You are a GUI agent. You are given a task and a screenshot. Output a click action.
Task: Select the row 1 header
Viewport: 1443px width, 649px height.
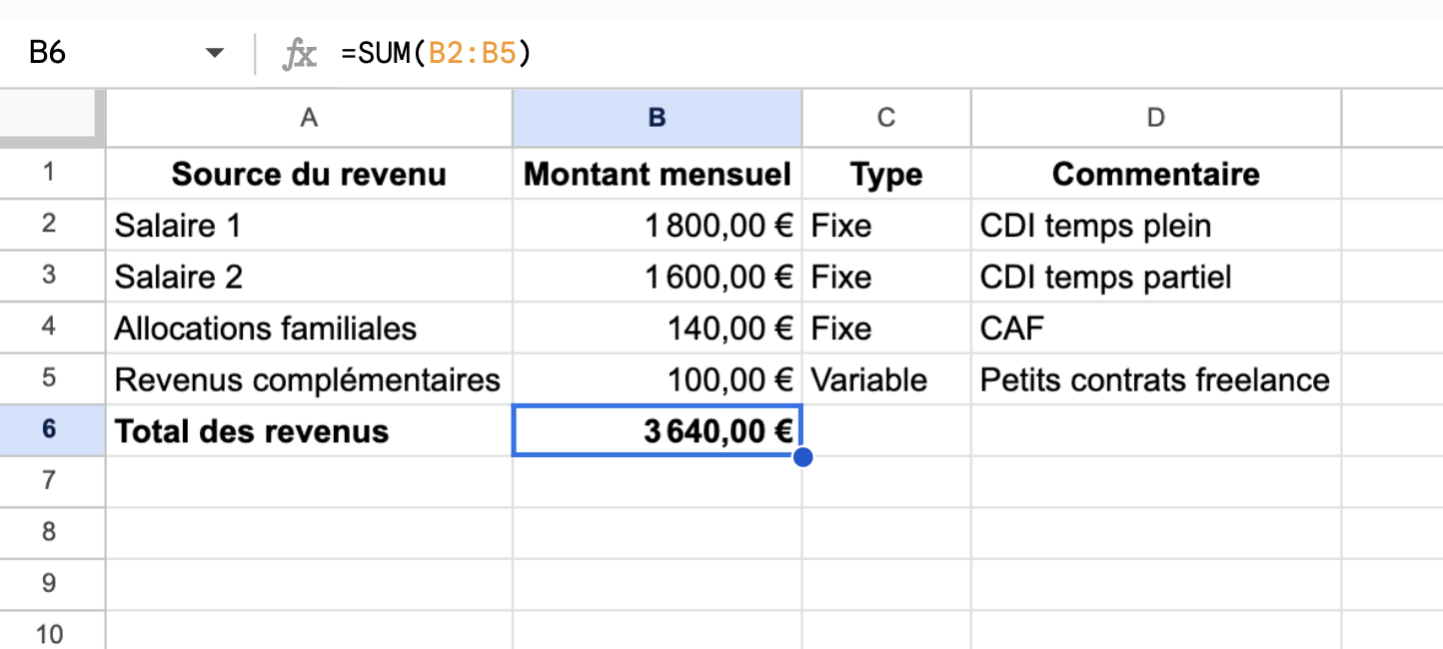50,174
